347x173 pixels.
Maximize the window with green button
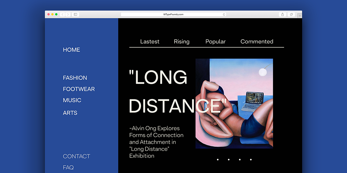56,14
